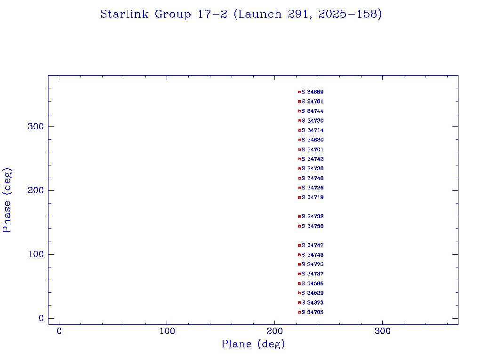The height and width of the screenshot is (361, 482).
Task: Click the Starlink Group 17-2 plot title
Action: (x=241, y=15)
